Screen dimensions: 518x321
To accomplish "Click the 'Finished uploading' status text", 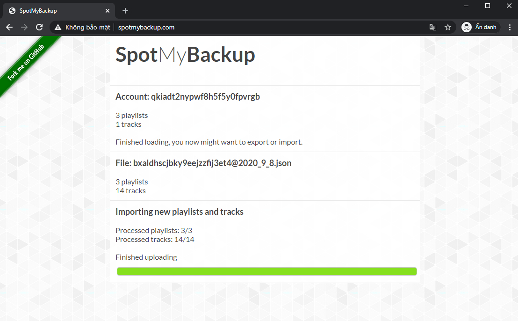I will (x=146, y=257).
